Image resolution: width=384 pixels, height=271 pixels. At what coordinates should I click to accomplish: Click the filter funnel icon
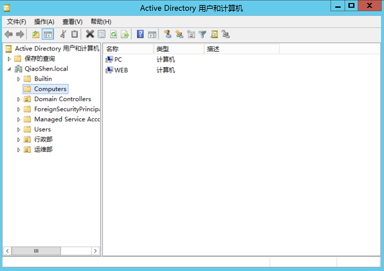(x=202, y=34)
